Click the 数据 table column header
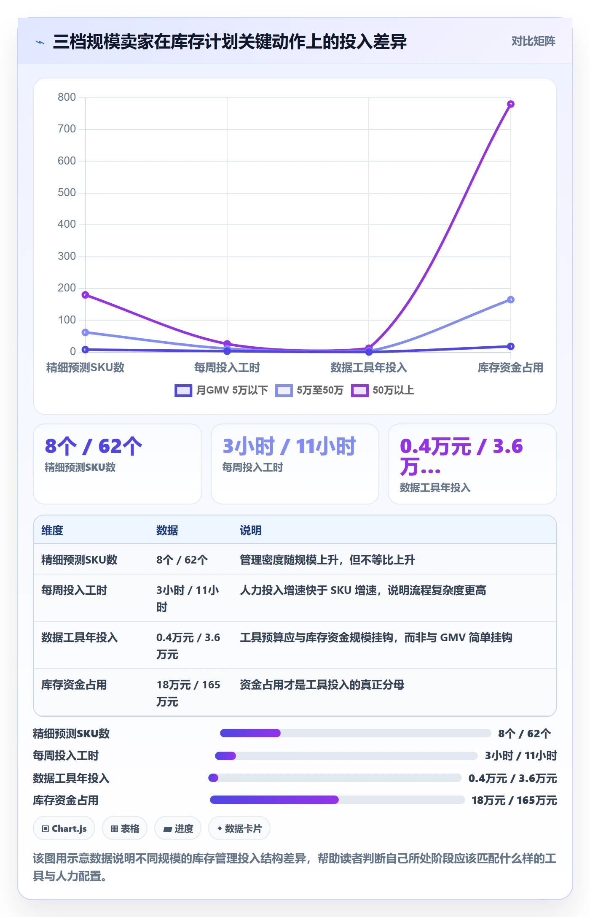 [x=167, y=530]
